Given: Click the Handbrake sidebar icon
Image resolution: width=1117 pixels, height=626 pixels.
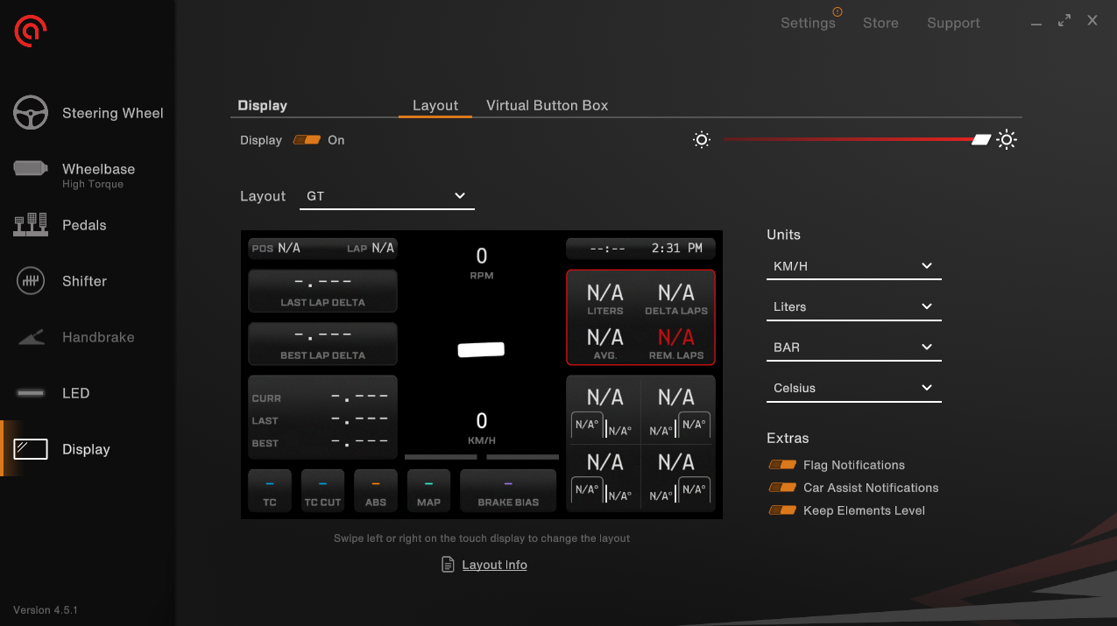Looking at the screenshot, I should coord(31,337).
